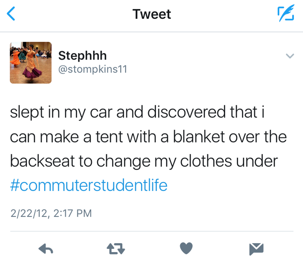Open Stephhh's profile photo
This screenshot has width=303, height=265.
click(31, 63)
